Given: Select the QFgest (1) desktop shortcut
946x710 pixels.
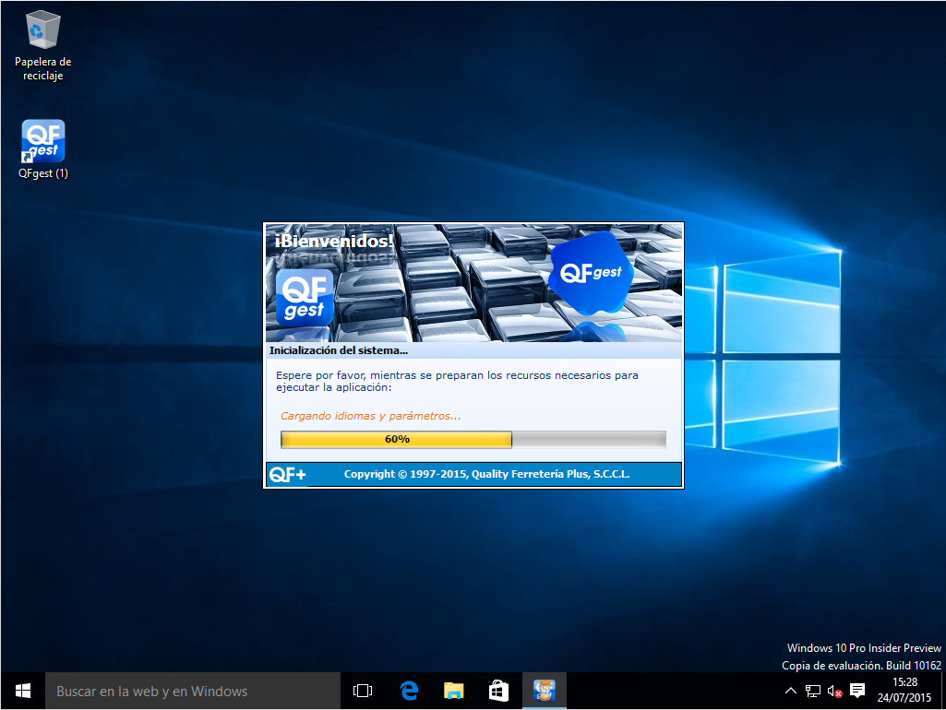Looking at the screenshot, I should (42, 149).
